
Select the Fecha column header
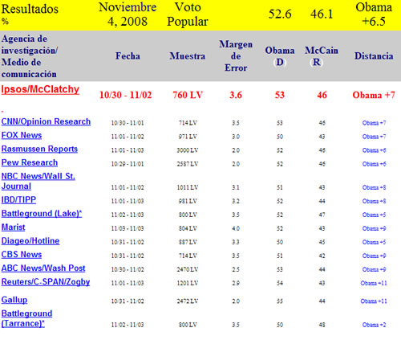(x=128, y=56)
